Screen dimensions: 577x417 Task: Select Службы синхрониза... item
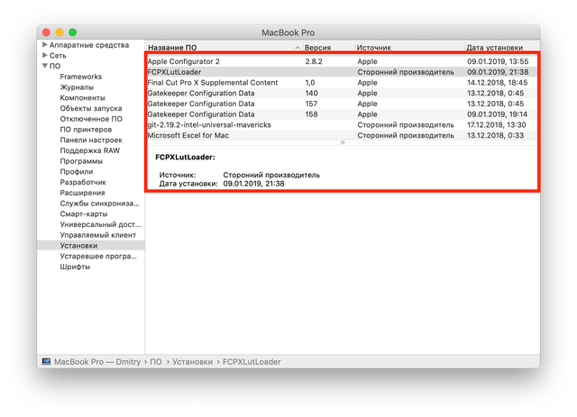[99, 204]
